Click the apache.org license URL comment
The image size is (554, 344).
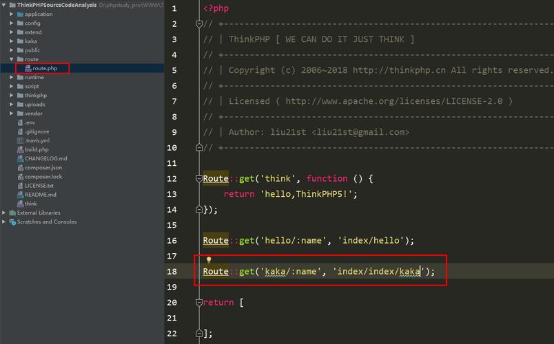394,101
